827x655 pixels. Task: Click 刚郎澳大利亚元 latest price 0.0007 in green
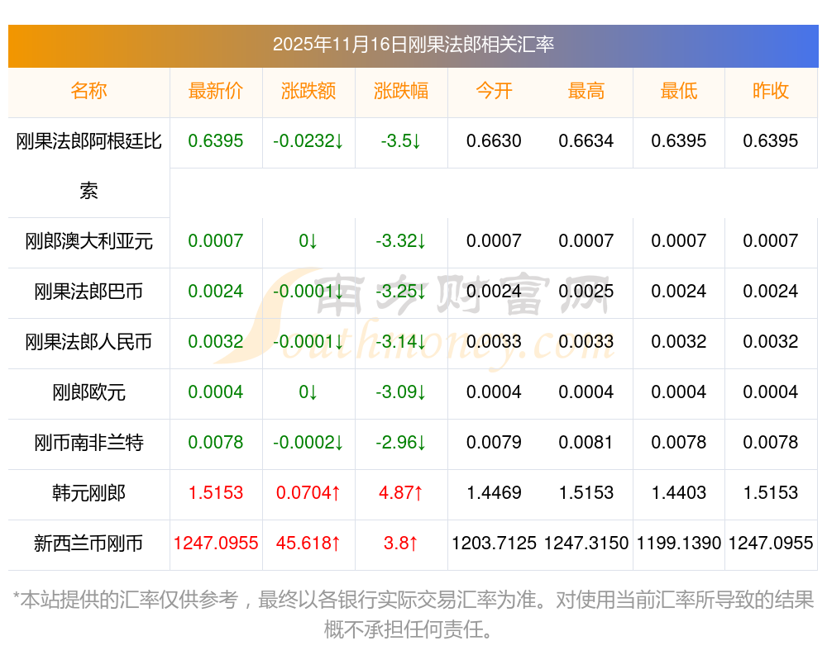click(215, 241)
